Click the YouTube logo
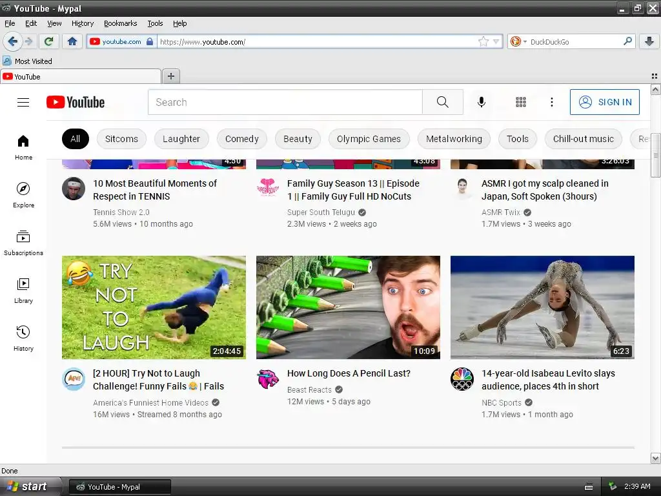 pyautogui.click(x=76, y=102)
